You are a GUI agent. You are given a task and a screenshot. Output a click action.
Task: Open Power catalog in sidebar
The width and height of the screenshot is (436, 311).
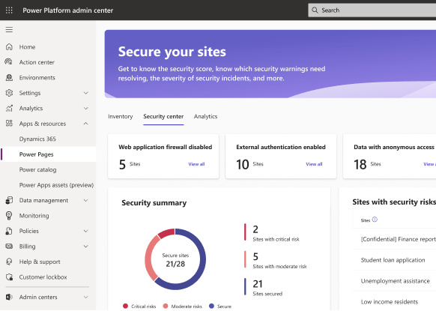[x=37, y=169]
